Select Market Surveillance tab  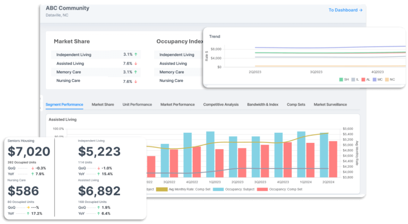[330, 105]
